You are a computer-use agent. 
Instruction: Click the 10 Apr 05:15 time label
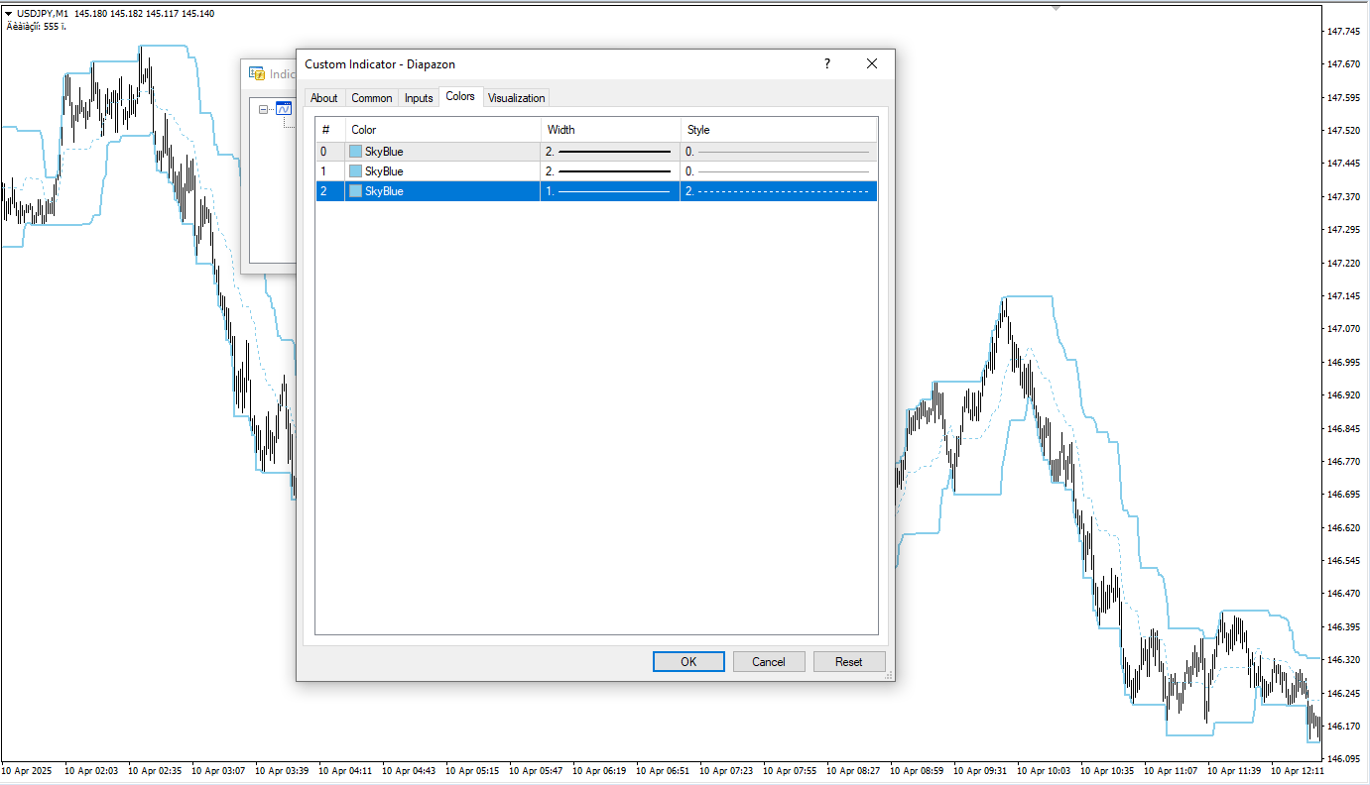(x=472, y=770)
